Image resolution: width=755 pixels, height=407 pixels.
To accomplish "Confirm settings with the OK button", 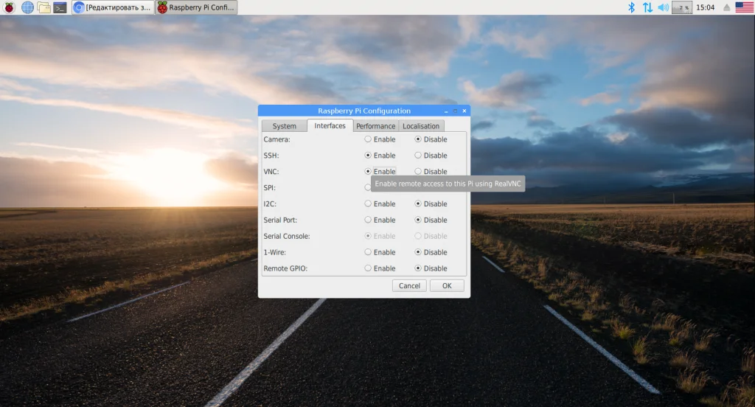I will coord(447,285).
